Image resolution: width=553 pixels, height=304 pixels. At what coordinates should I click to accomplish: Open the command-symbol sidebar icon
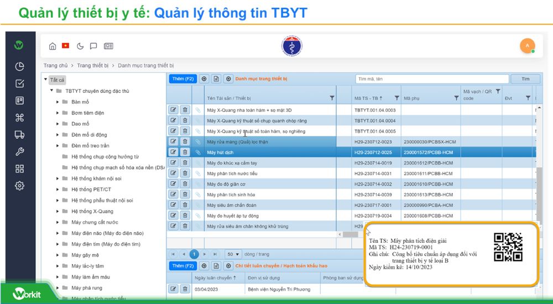20,117
